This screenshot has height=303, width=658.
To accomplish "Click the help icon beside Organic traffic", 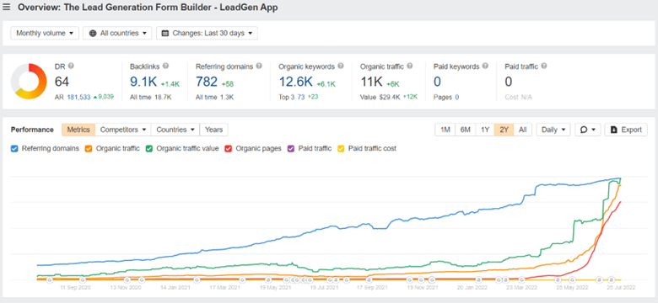I will click(x=410, y=66).
